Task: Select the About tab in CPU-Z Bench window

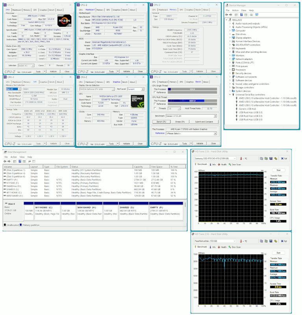Action: [x=206, y=82]
